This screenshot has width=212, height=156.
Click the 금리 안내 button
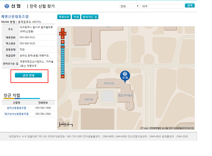click(x=28, y=75)
